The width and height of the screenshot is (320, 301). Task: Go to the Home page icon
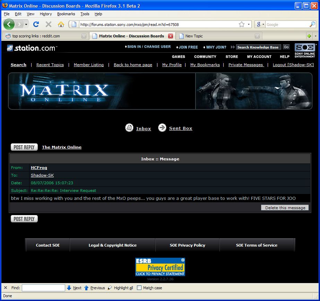61,24
